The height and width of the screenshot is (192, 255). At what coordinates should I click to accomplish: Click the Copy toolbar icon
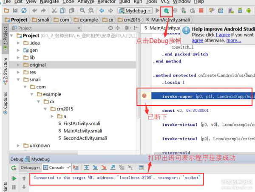[63, 11]
